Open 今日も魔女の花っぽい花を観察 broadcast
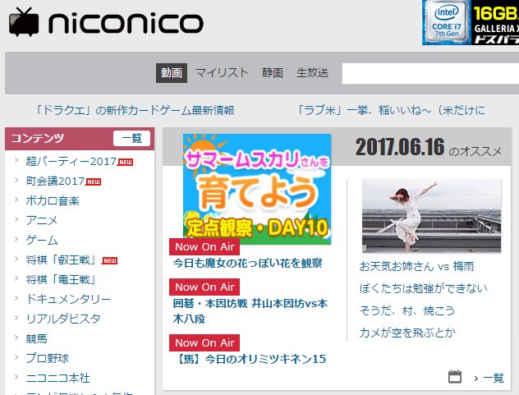The width and height of the screenshot is (519, 395). coord(247,264)
